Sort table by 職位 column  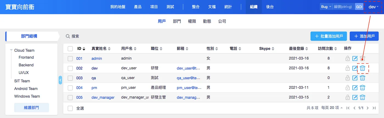[x=157, y=49]
